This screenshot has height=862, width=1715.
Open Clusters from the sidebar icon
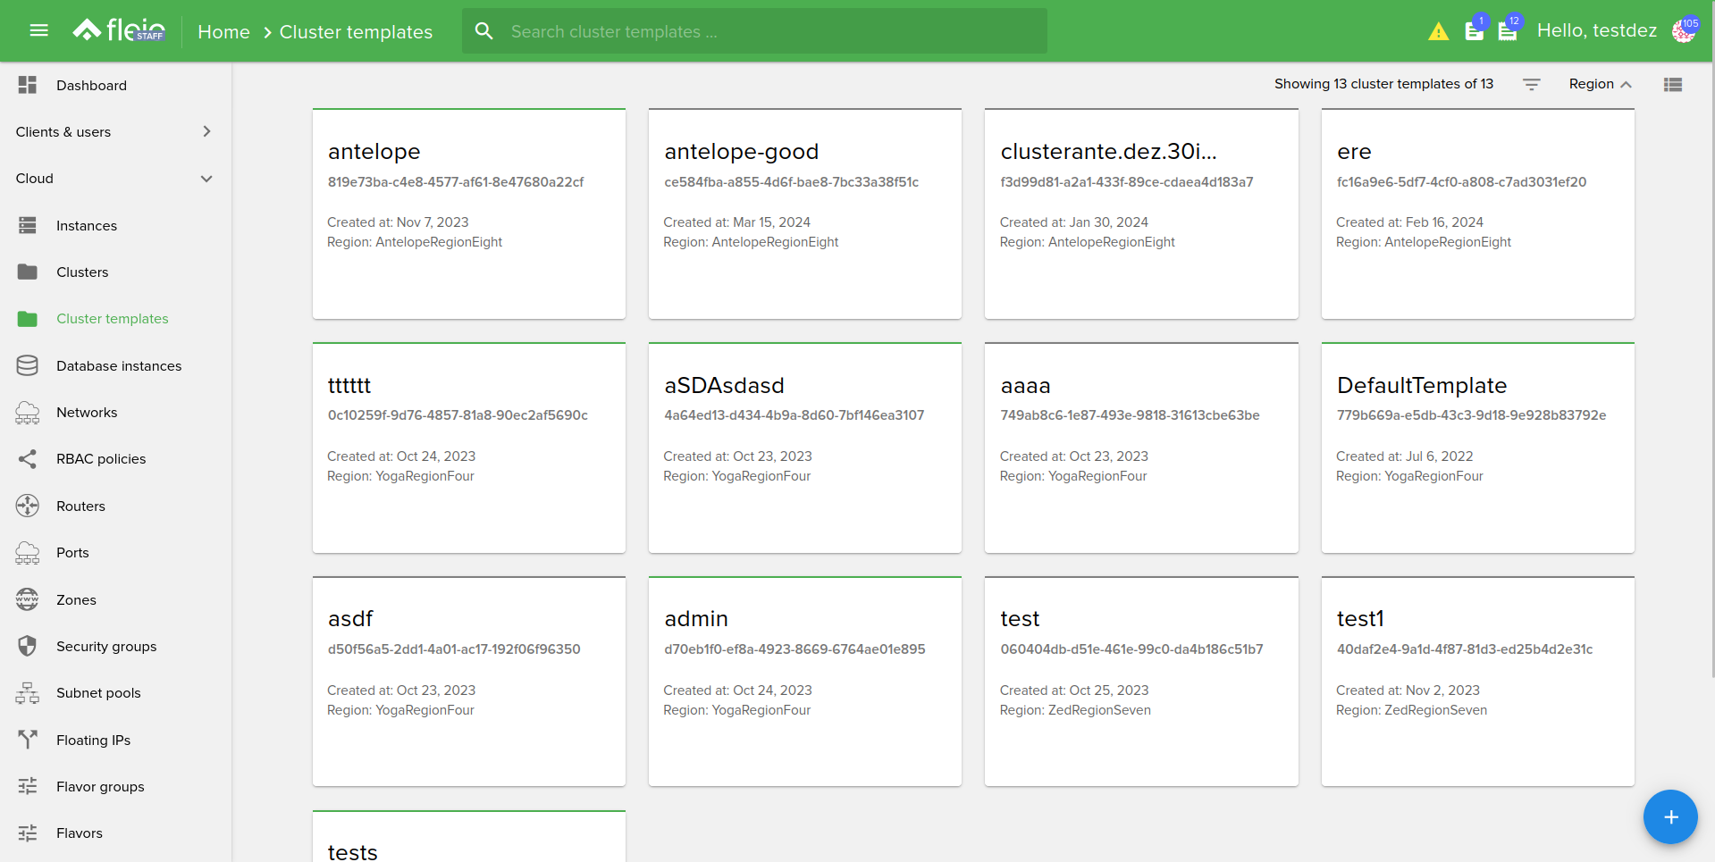[27, 272]
